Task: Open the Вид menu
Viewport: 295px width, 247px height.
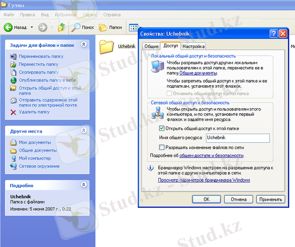Action: 45,15
